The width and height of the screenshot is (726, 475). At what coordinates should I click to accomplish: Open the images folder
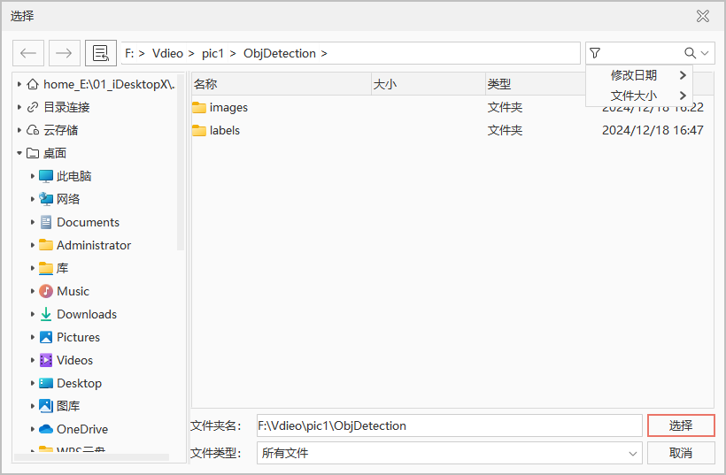[228, 107]
